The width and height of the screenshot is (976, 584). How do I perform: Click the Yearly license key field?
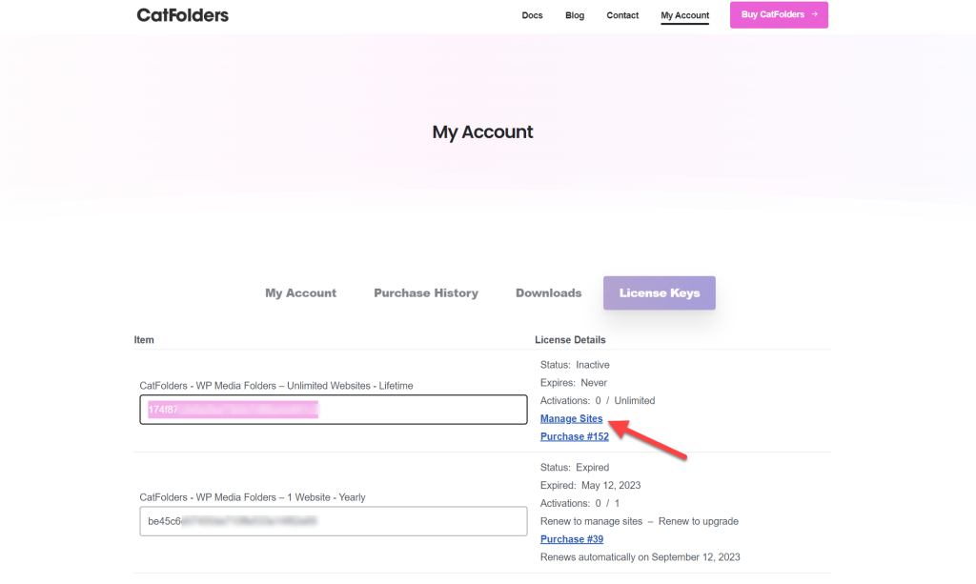[x=334, y=521]
